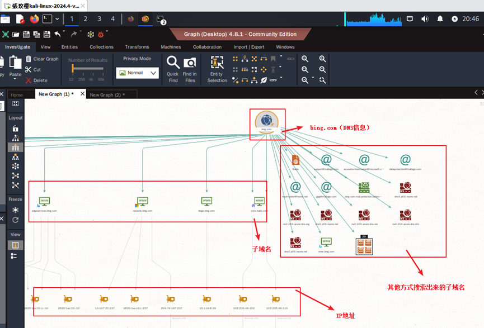
Task: Click the Paste clipboard icon
Action: click(15, 62)
